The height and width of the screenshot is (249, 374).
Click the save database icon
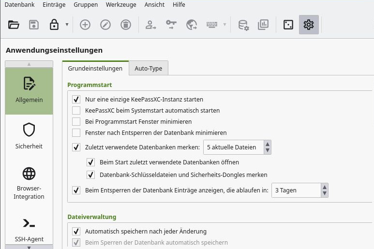tap(34, 25)
